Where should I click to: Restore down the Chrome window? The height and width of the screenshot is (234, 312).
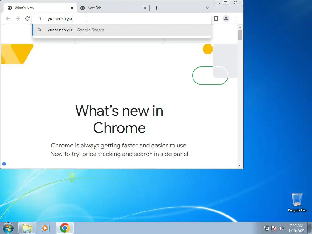click(x=225, y=3)
